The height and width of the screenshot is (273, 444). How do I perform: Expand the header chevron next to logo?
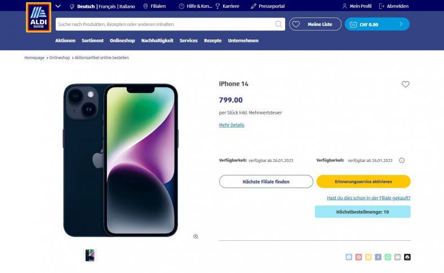58,6
